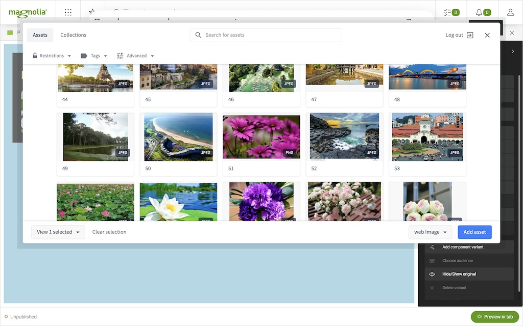
Task: Expand the View 1 selected dropdown
Action: pos(58,232)
